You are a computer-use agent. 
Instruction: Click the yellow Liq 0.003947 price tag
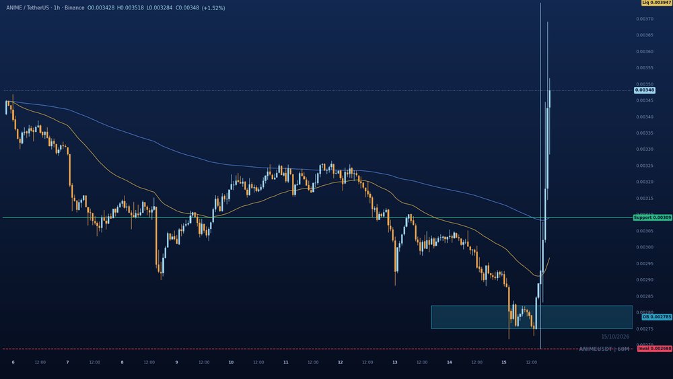[656, 3]
